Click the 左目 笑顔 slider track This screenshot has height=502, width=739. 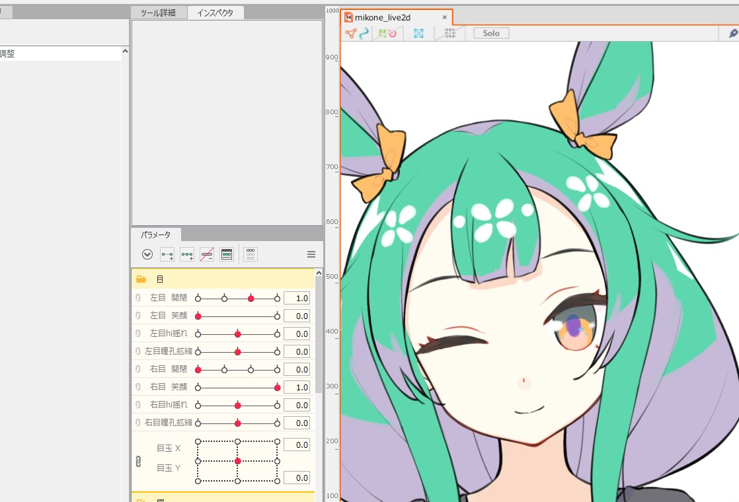(x=237, y=316)
